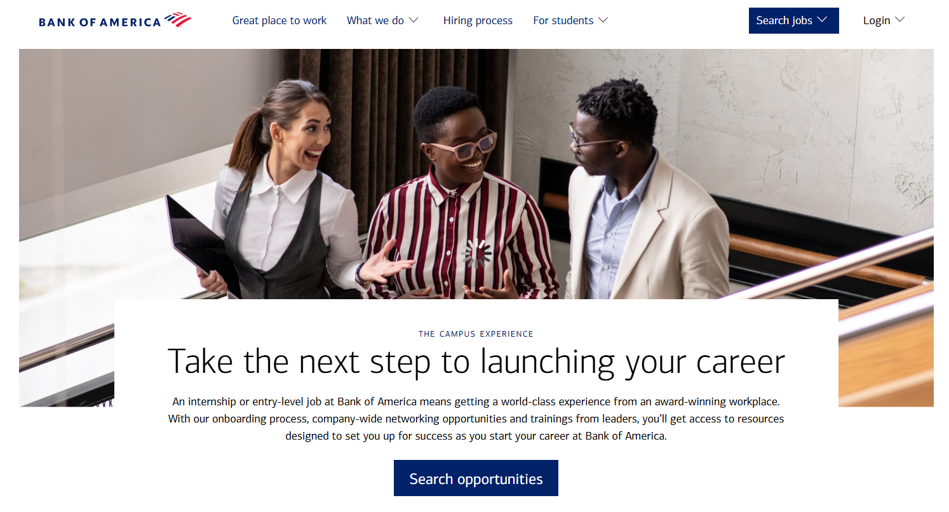Expand the For students dropdown menu
Screen dimensions: 949x512
pos(570,20)
